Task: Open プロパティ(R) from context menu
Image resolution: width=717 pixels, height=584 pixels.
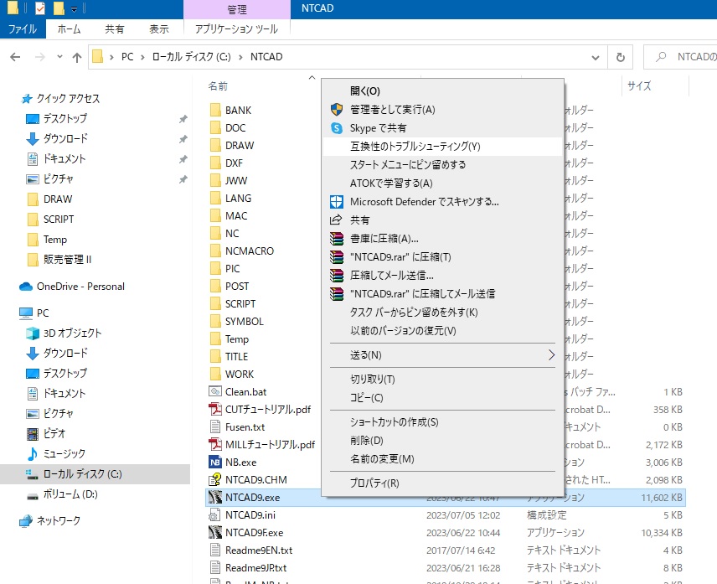Action: (x=442, y=483)
